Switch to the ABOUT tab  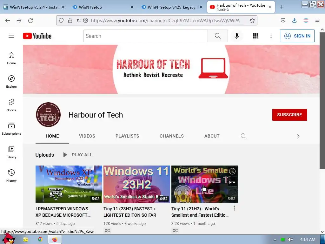212,136
